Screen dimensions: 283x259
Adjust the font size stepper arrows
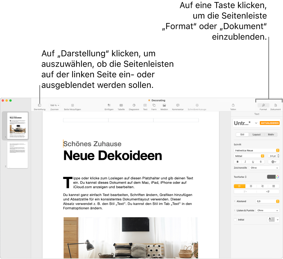(x=278, y=156)
